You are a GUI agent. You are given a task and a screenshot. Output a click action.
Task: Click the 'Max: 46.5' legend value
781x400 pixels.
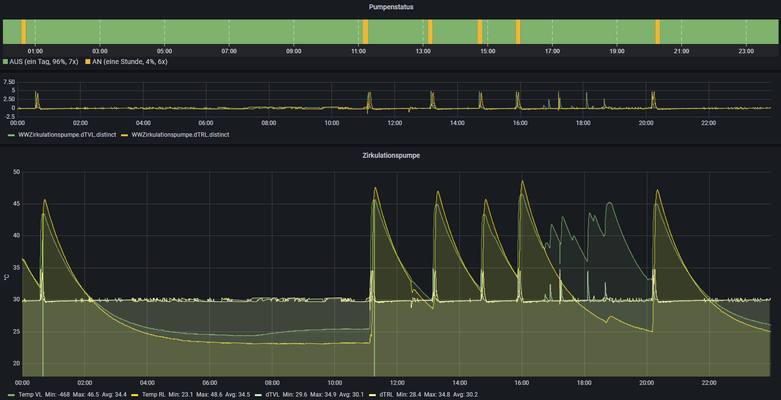coord(86,395)
